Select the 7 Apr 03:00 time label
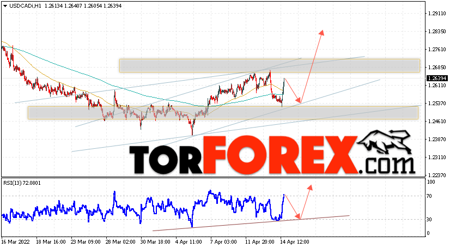 click(x=223, y=242)
